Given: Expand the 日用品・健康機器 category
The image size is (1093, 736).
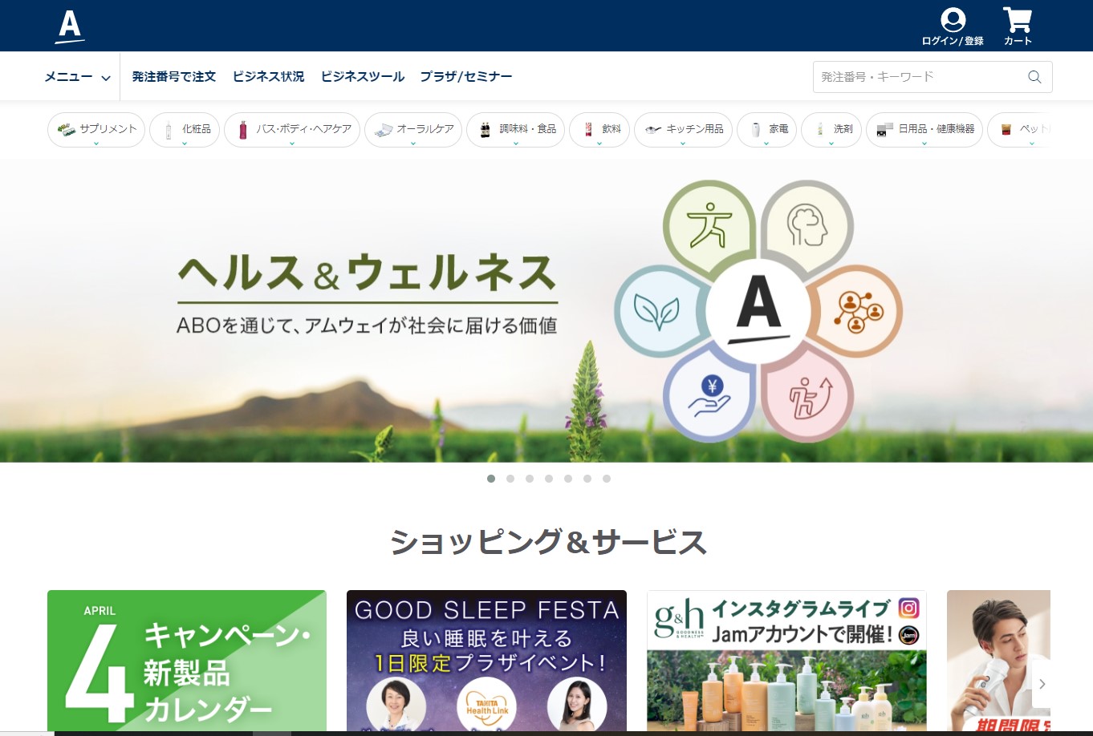Looking at the screenshot, I should point(924,130).
